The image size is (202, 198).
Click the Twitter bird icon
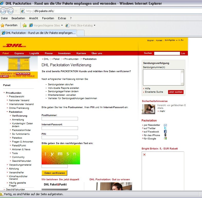coord(165,128)
